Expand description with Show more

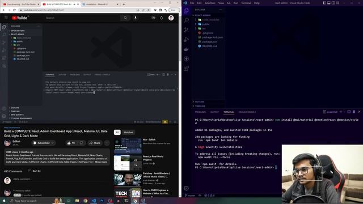[x=101, y=162]
